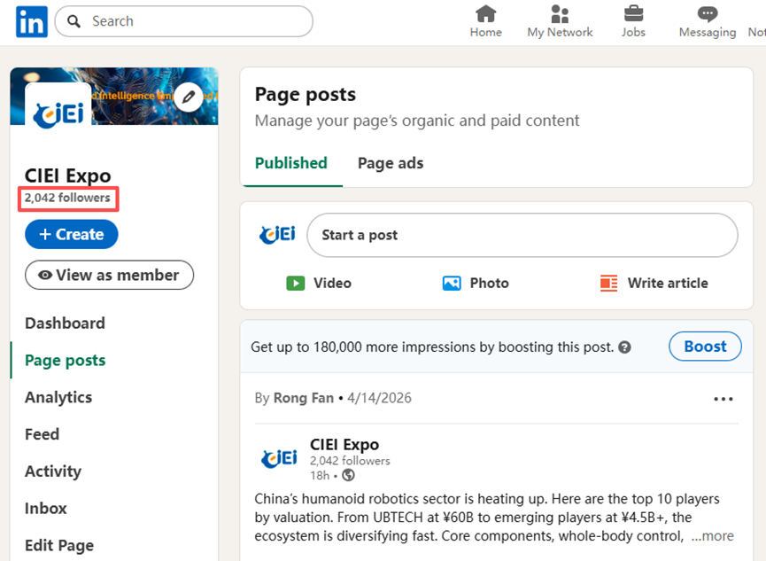This screenshot has height=561, width=766.
Task: Switch to the Page ads tab
Action: pyautogui.click(x=390, y=163)
